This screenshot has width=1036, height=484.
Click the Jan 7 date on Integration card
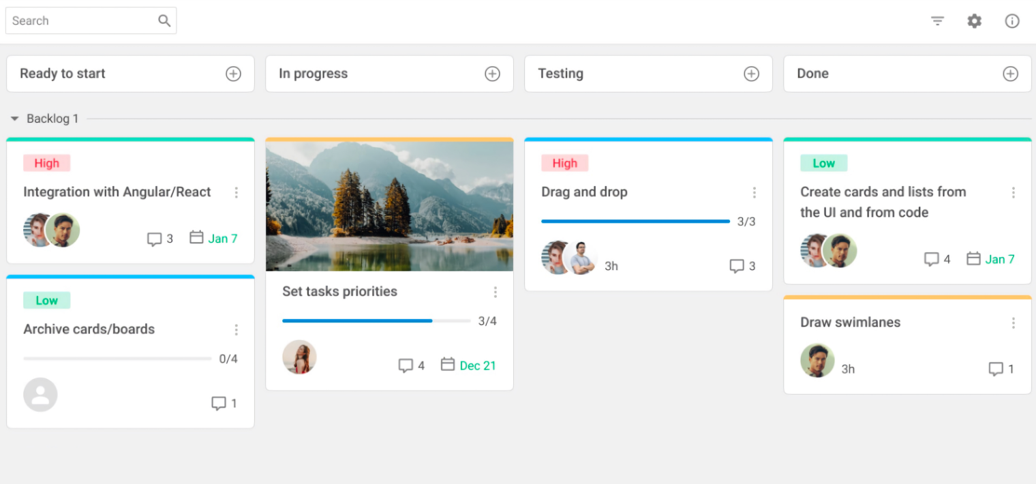click(x=222, y=239)
